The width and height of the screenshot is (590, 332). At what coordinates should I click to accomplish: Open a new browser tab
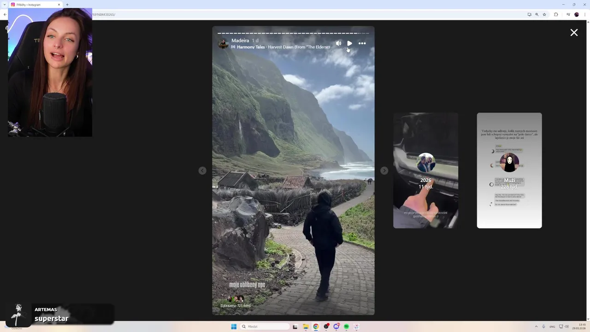(67, 5)
